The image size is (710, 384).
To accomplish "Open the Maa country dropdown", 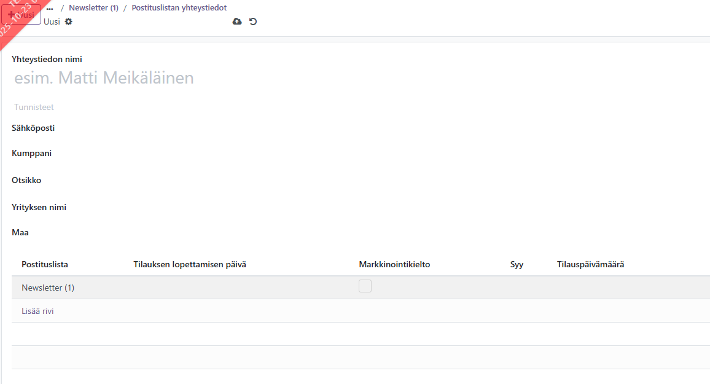I will tap(246, 233).
